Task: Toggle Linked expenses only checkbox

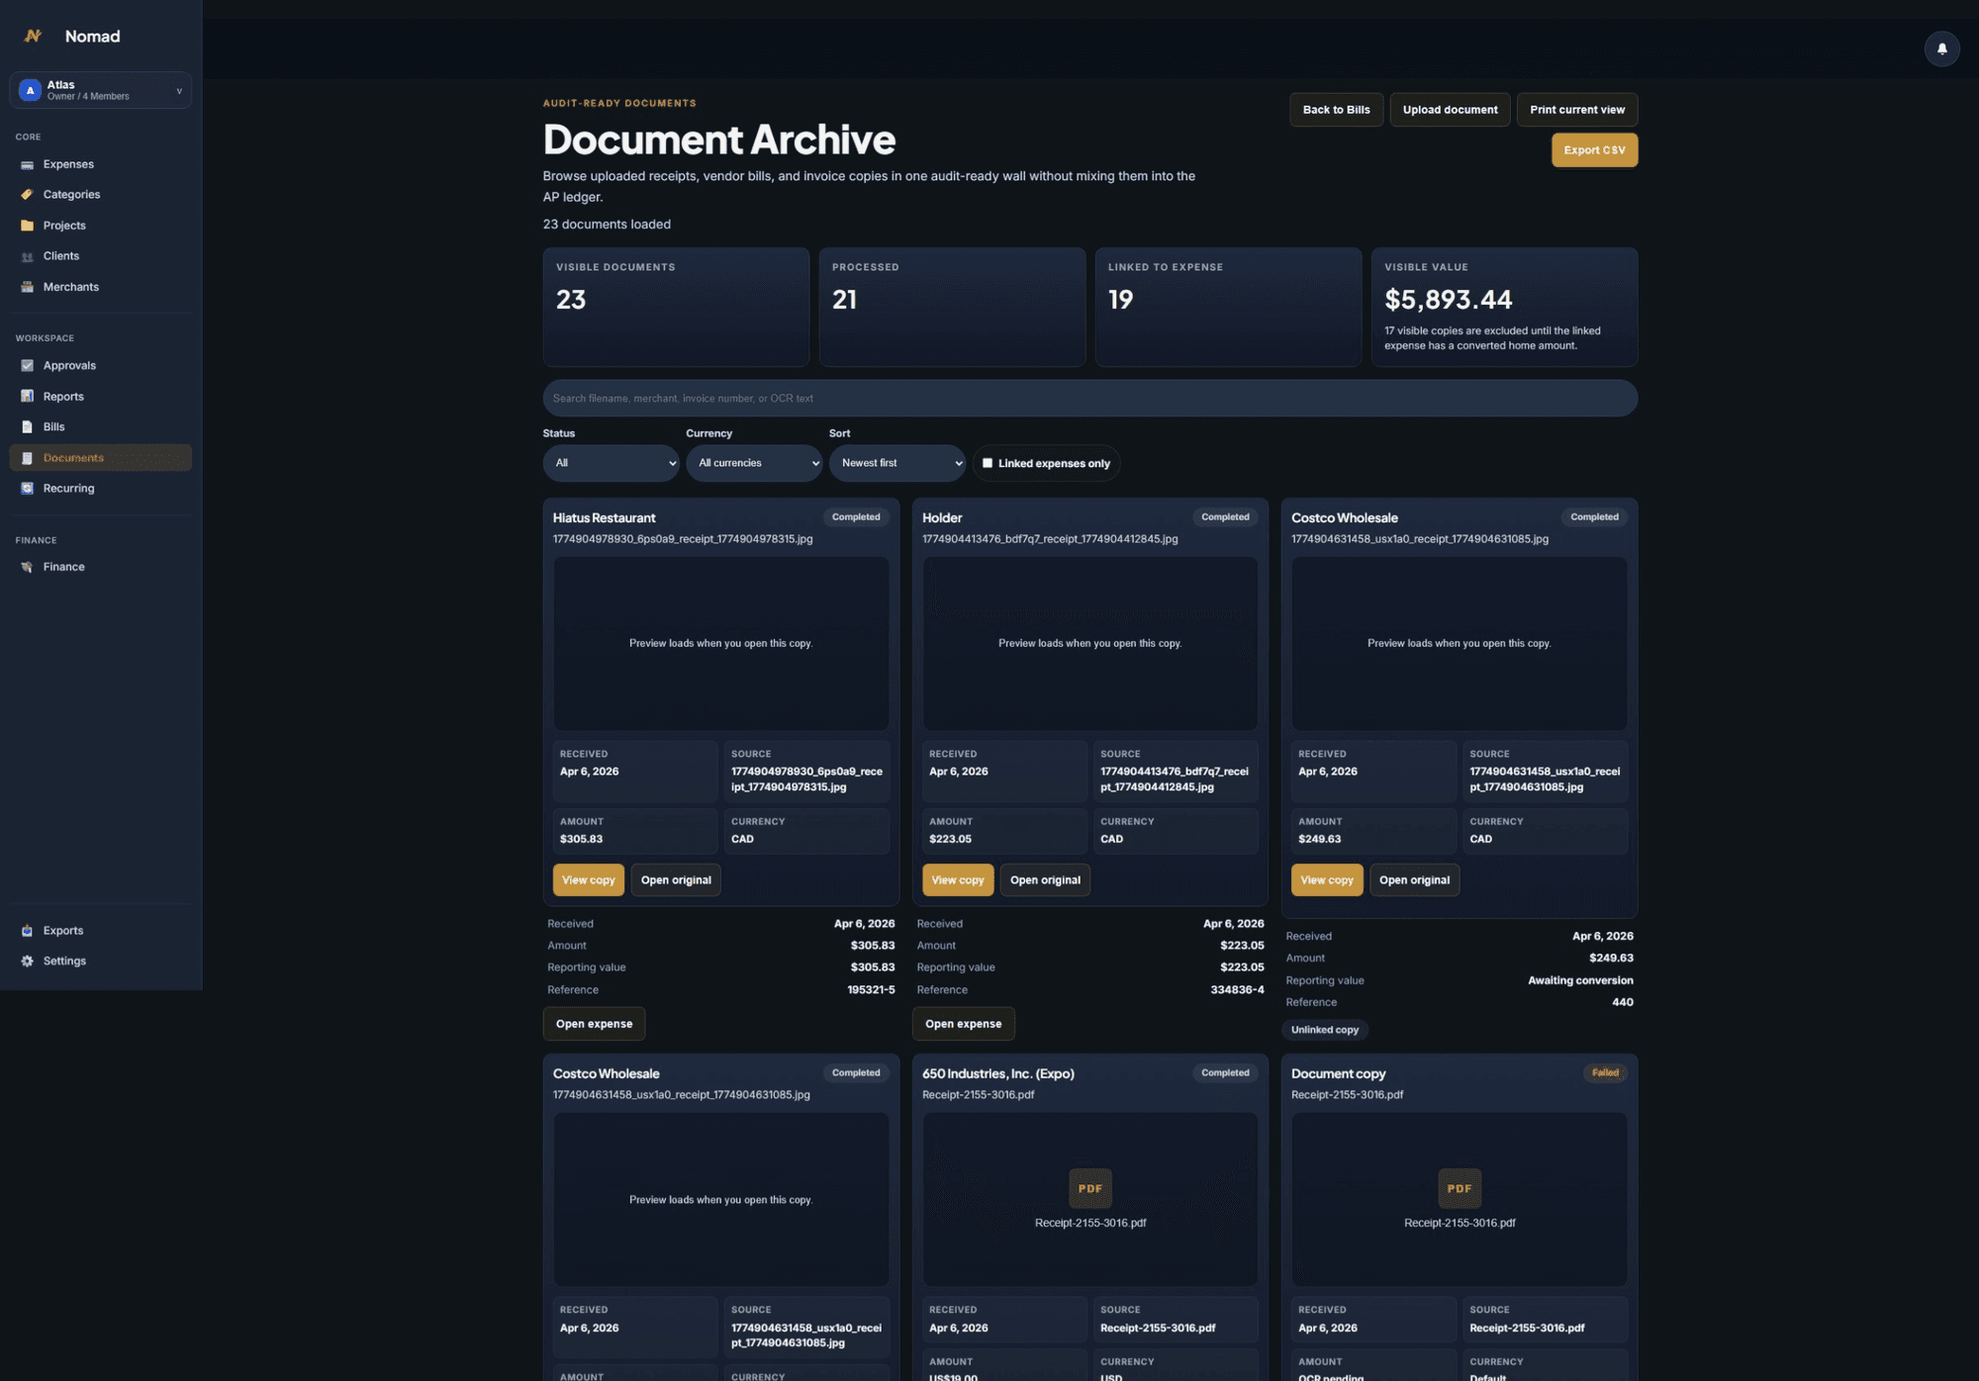Action: coord(987,463)
